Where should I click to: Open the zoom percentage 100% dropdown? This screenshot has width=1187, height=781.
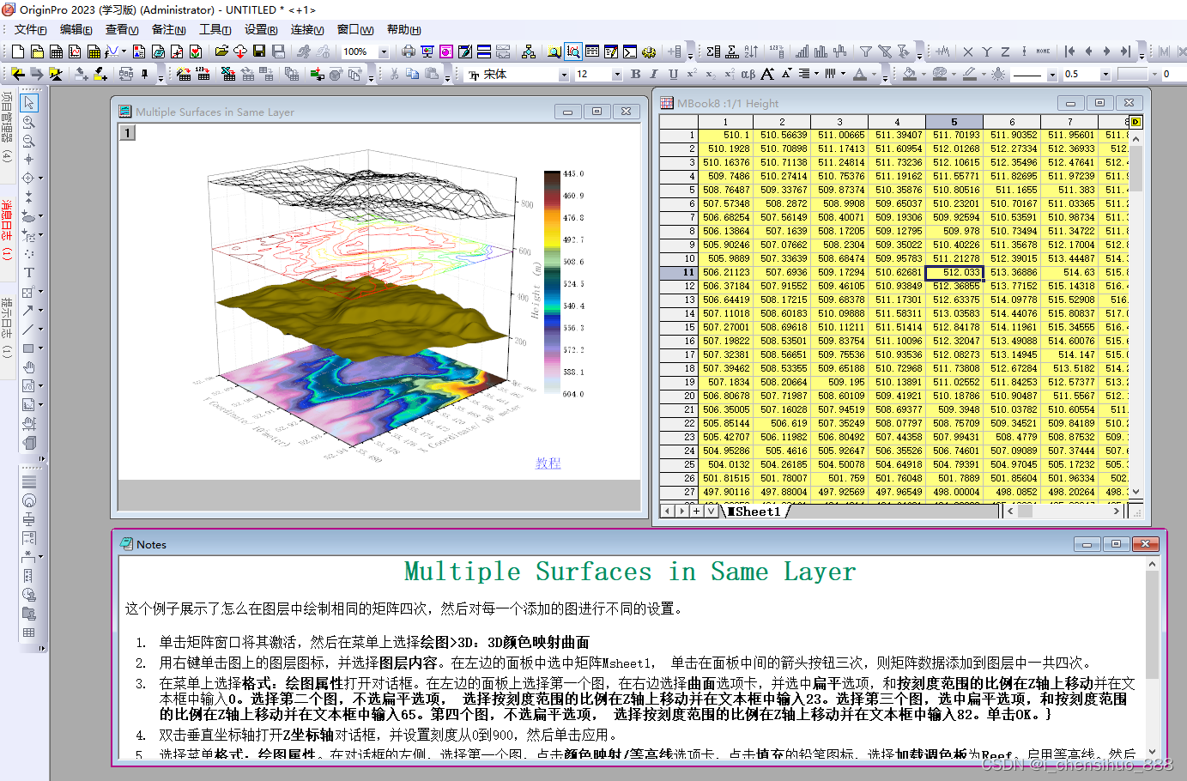pos(384,52)
